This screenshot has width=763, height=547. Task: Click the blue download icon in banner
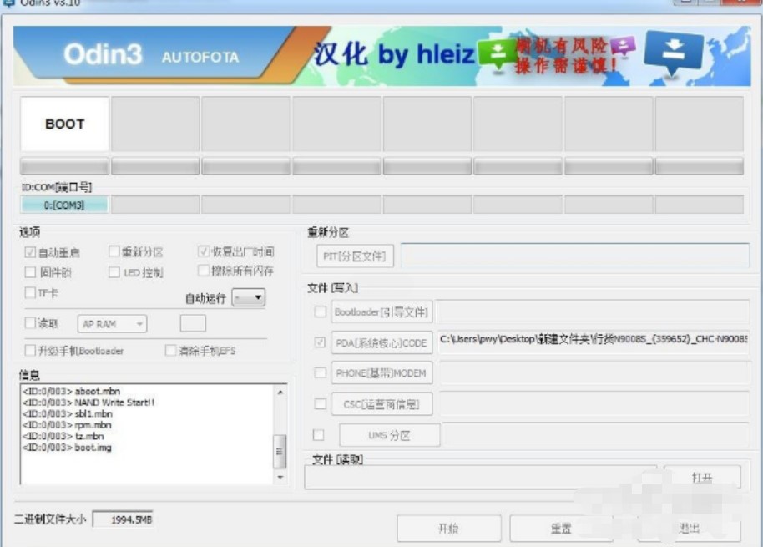point(674,53)
